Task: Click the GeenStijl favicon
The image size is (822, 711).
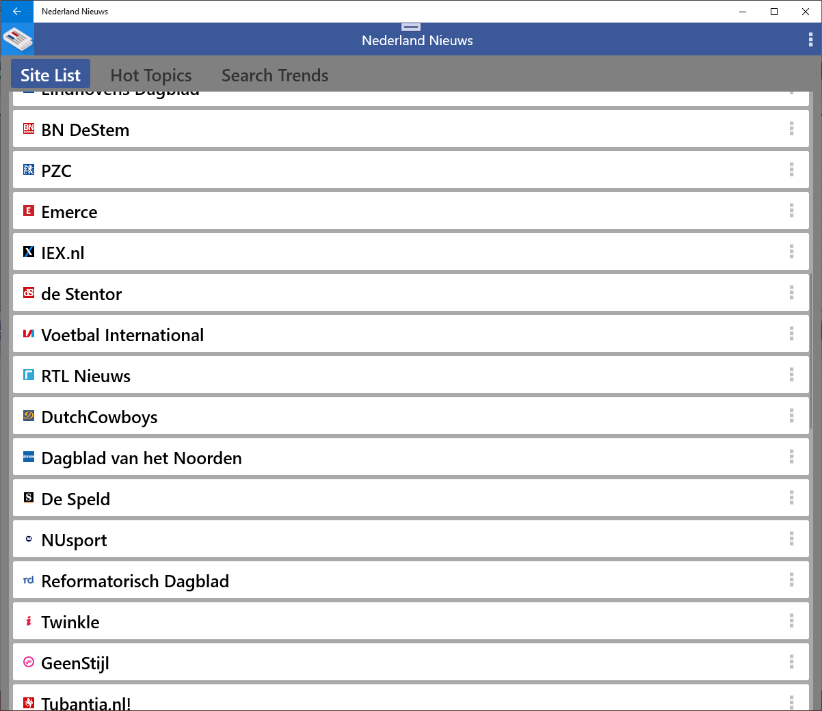Action: pyautogui.click(x=29, y=662)
